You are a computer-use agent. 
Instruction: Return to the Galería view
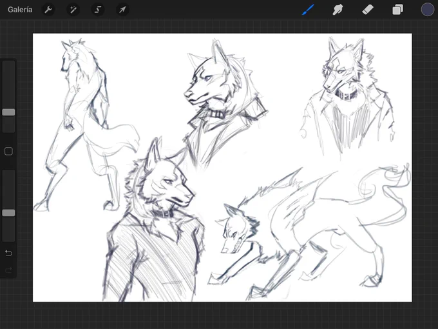click(x=20, y=10)
